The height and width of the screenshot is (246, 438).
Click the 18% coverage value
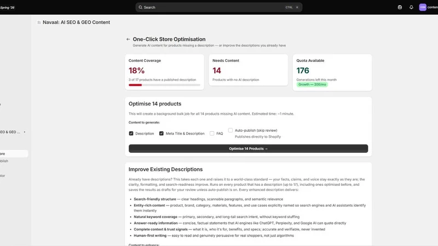click(x=136, y=71)
